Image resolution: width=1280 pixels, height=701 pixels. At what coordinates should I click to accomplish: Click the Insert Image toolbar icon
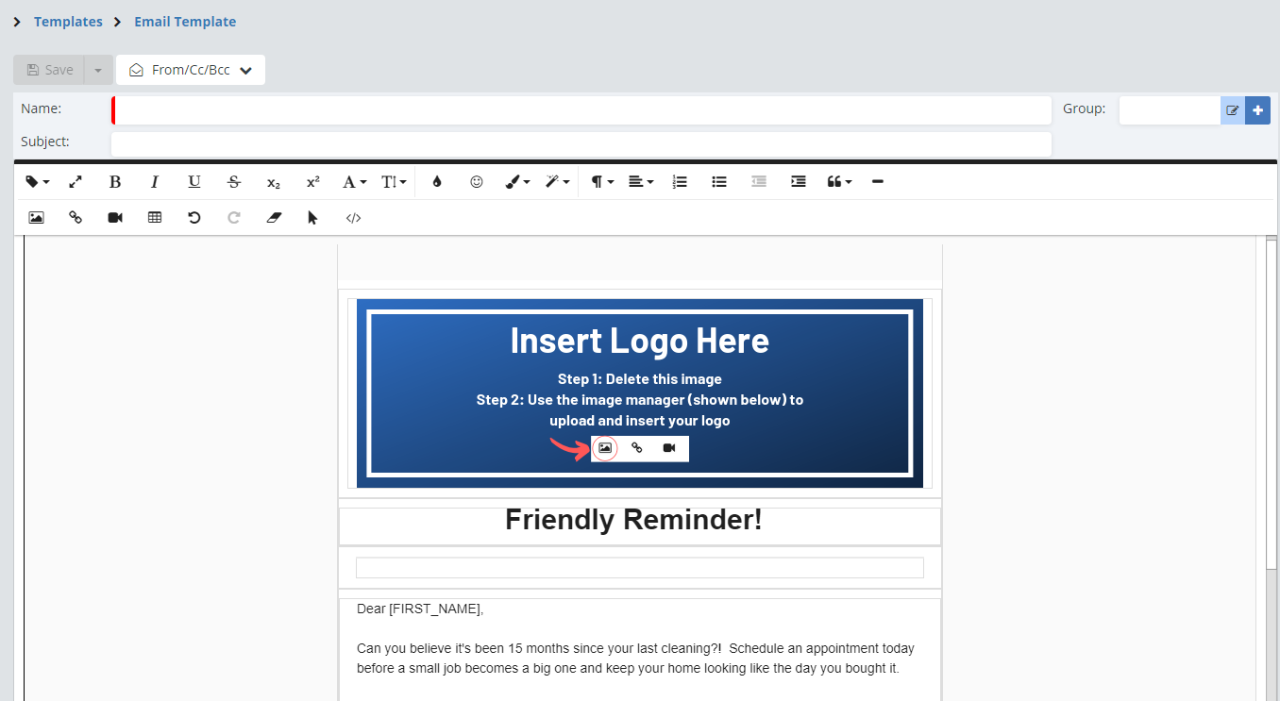tap(37, 218)
